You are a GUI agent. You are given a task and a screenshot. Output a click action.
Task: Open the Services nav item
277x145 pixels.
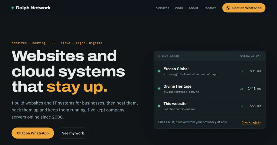163,8
